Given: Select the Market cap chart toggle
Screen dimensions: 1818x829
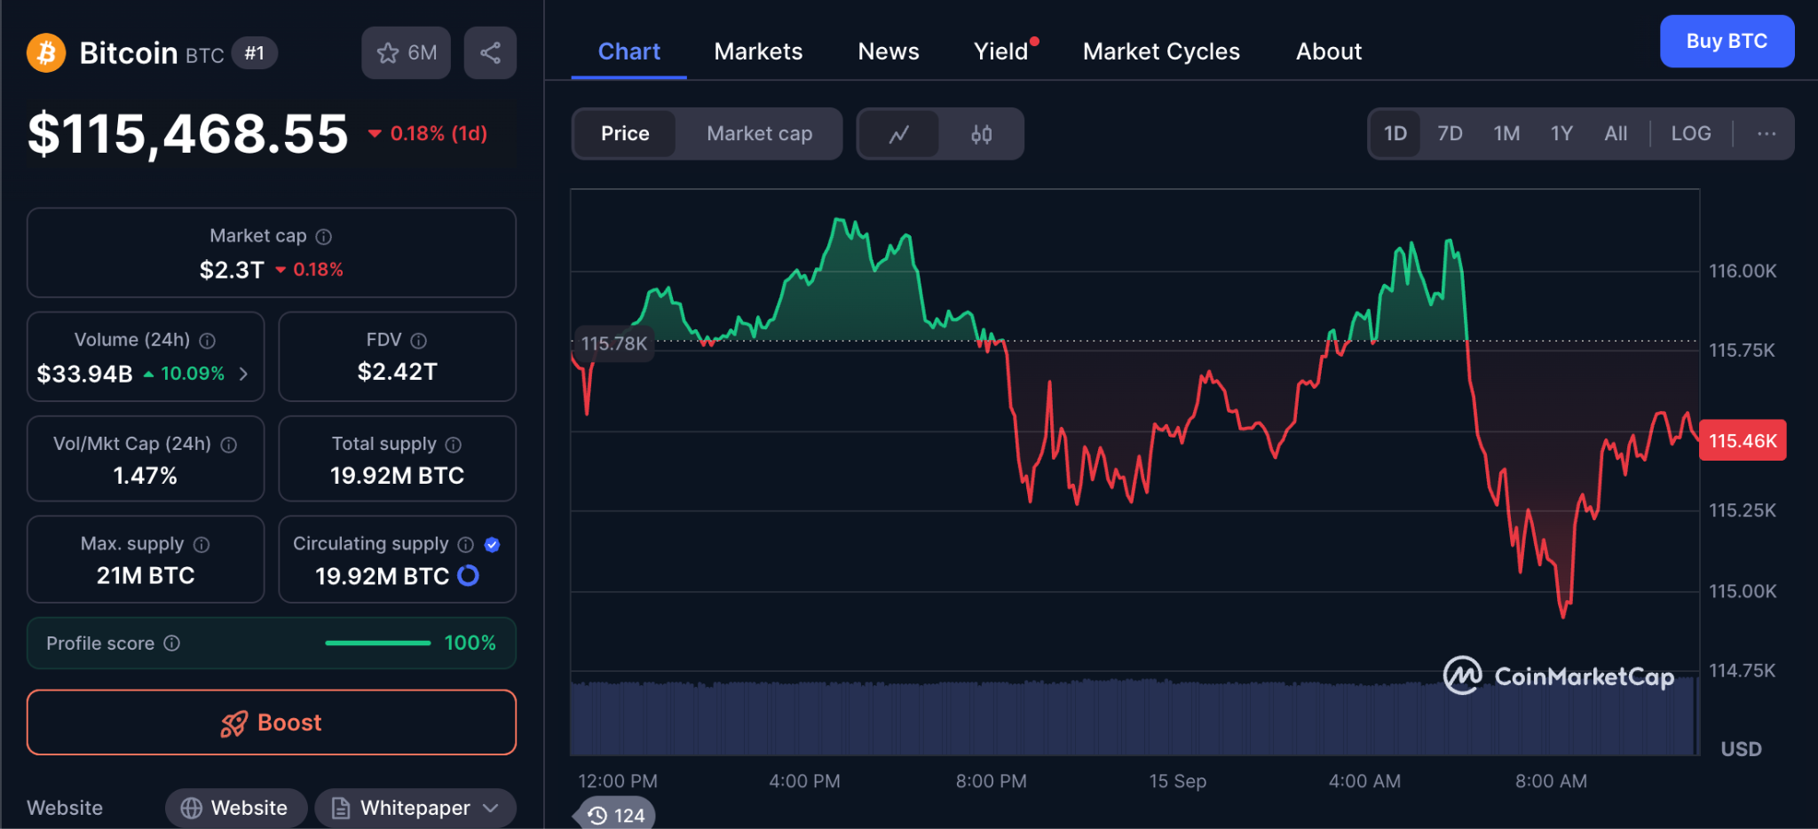Looking at the screenshot, I should (x=759, y=134).
